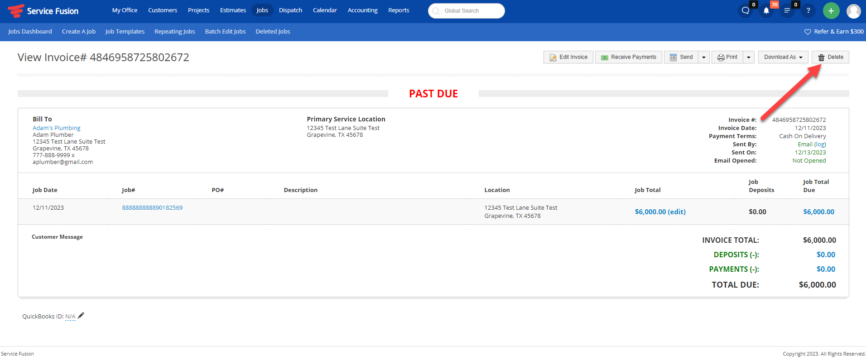
Task: Open the task list icon in header
Action: 787,11
